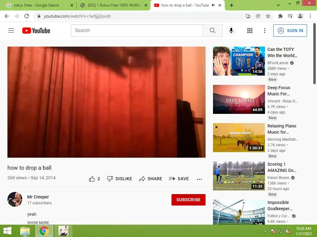Start voice search with microphone icon
Viewport: 317px width, 237px height.
(231, 31)
